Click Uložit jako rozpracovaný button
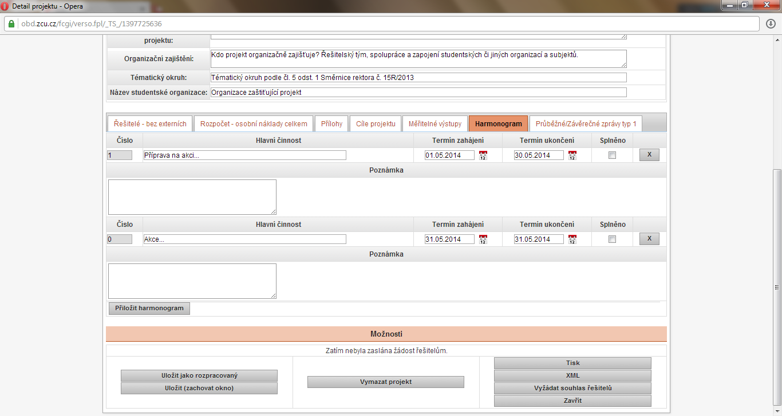The image size is (782, 416). click(199, 375)
